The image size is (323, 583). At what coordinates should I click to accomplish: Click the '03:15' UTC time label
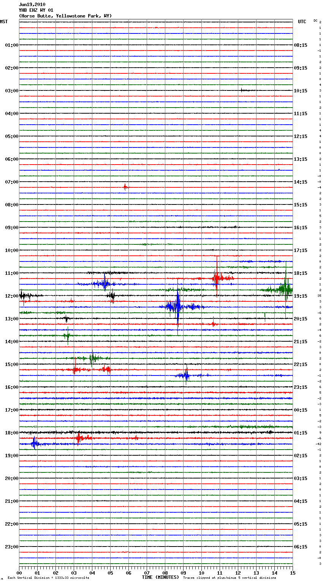(301, 478)
